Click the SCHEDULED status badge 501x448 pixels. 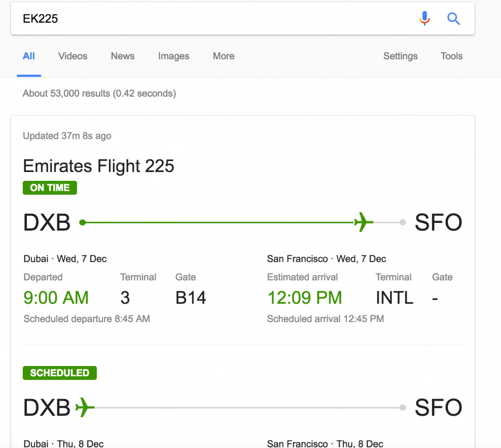pos(59,373)
